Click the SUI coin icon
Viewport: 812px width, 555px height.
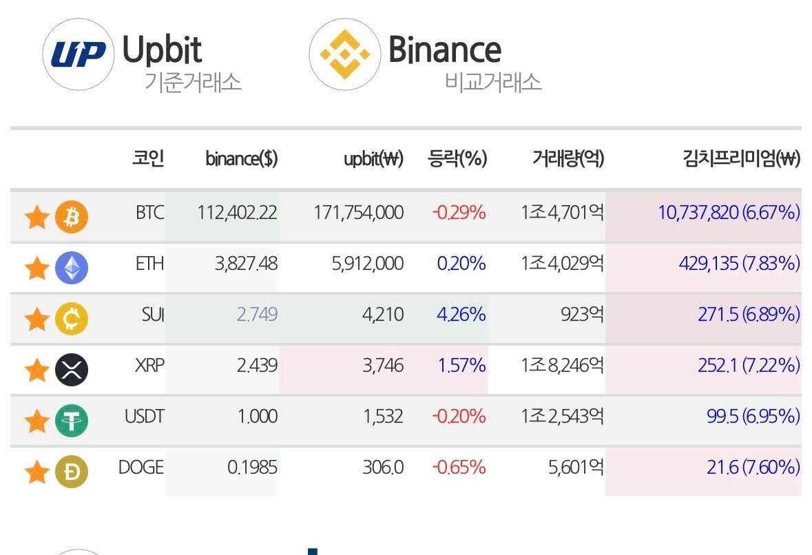click(x=72, y=319)
